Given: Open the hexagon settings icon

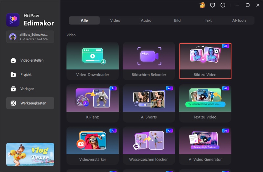Looking at the screenshot, I should (223, 5).
